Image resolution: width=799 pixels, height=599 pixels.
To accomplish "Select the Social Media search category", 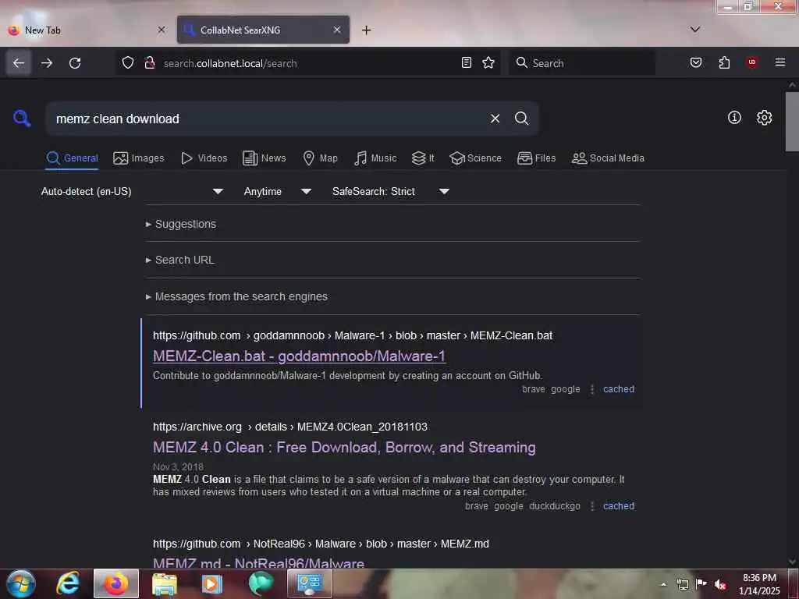I will click(608, 158).
